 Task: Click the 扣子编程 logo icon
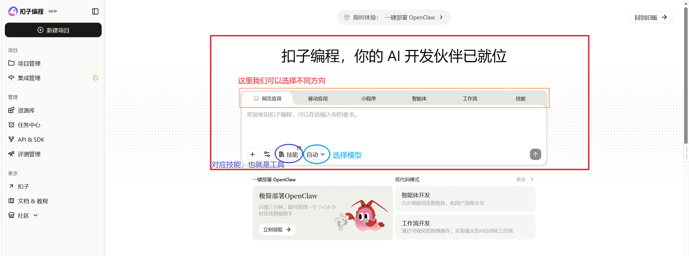coord(13,11)
